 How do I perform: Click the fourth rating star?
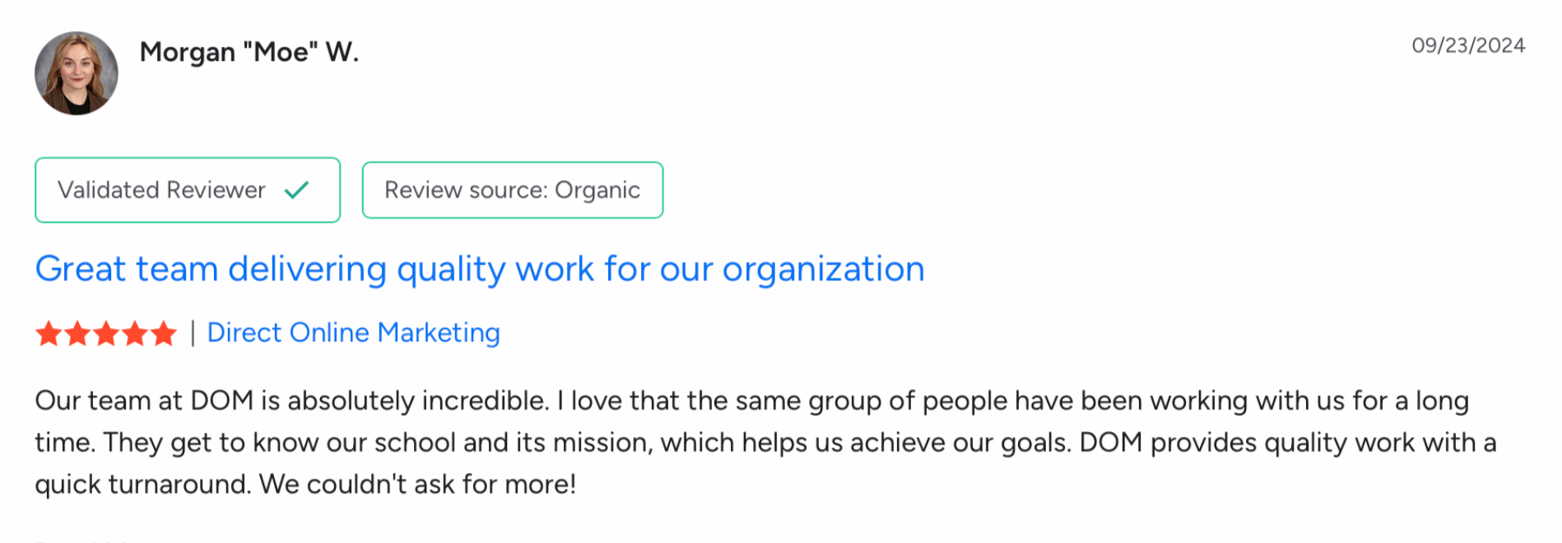click(135, 334)
